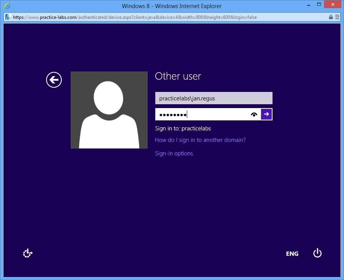Screen dimensions: 344x280
Task: Reveal the typed password using the eye icon
Action: (x=254, y=114)
